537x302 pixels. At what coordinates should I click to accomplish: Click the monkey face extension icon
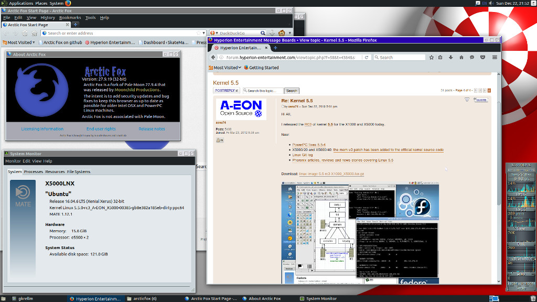[282, 33]
